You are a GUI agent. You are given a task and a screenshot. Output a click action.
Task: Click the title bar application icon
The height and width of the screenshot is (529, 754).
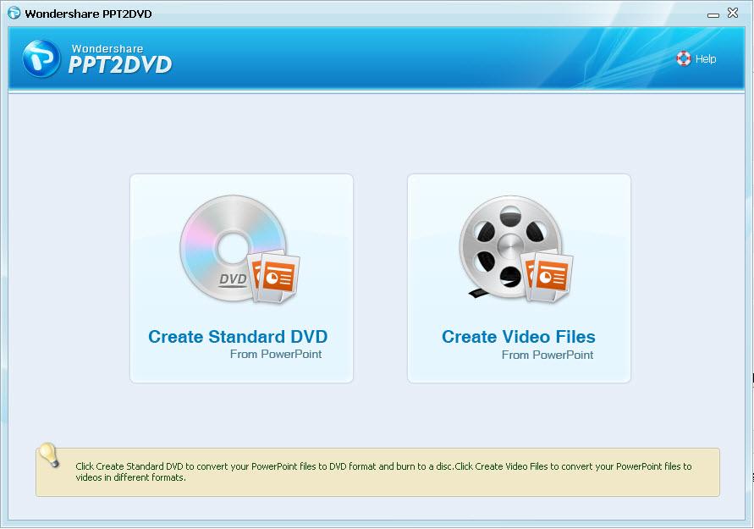coord(14,13)
